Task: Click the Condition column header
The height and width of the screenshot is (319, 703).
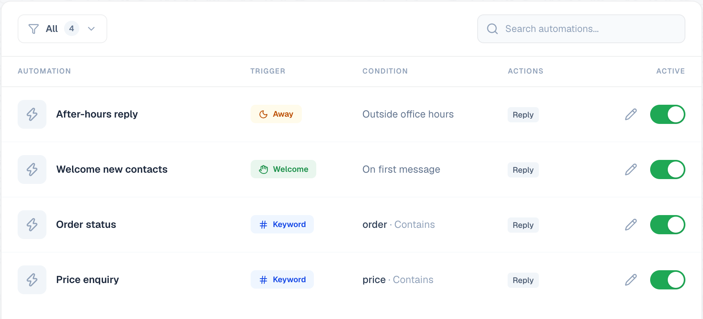Action: coord(385,71)
